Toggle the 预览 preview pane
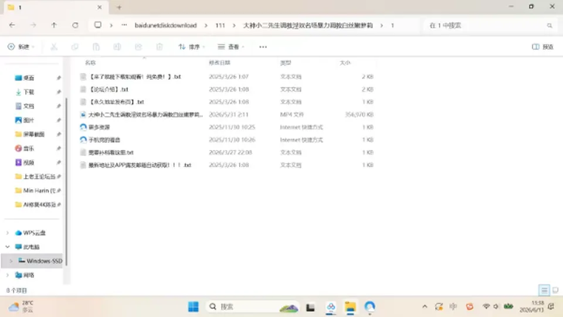The width and height of the screenshot is (563, 317). pos(542,47)
